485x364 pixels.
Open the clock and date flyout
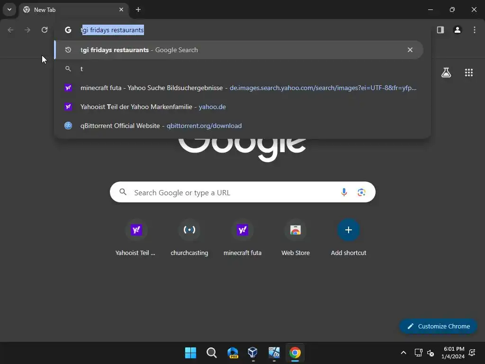point(453,353)
